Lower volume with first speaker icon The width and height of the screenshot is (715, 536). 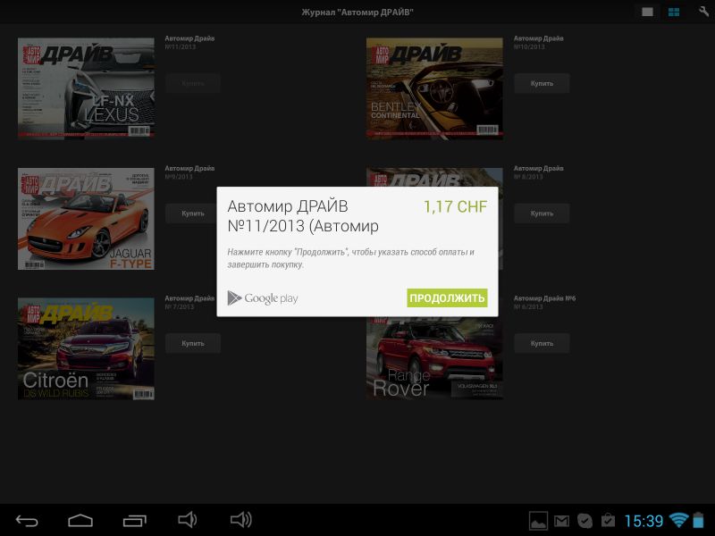point(187,521)
